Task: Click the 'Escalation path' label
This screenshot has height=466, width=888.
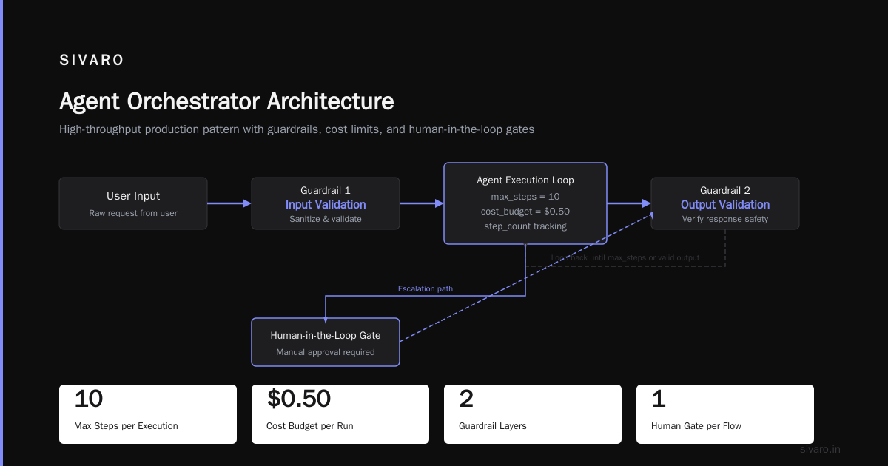Action: coord(425,288)
